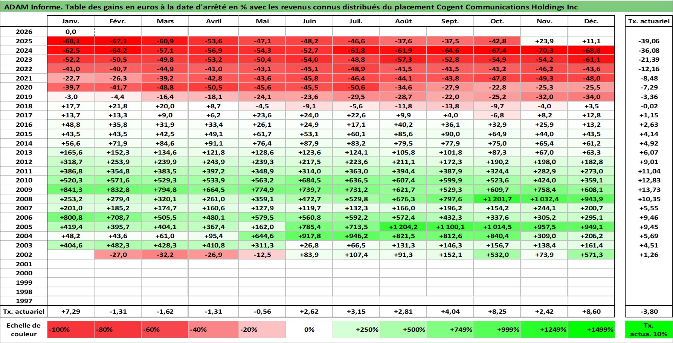Select the Août column header

point(403,21)
